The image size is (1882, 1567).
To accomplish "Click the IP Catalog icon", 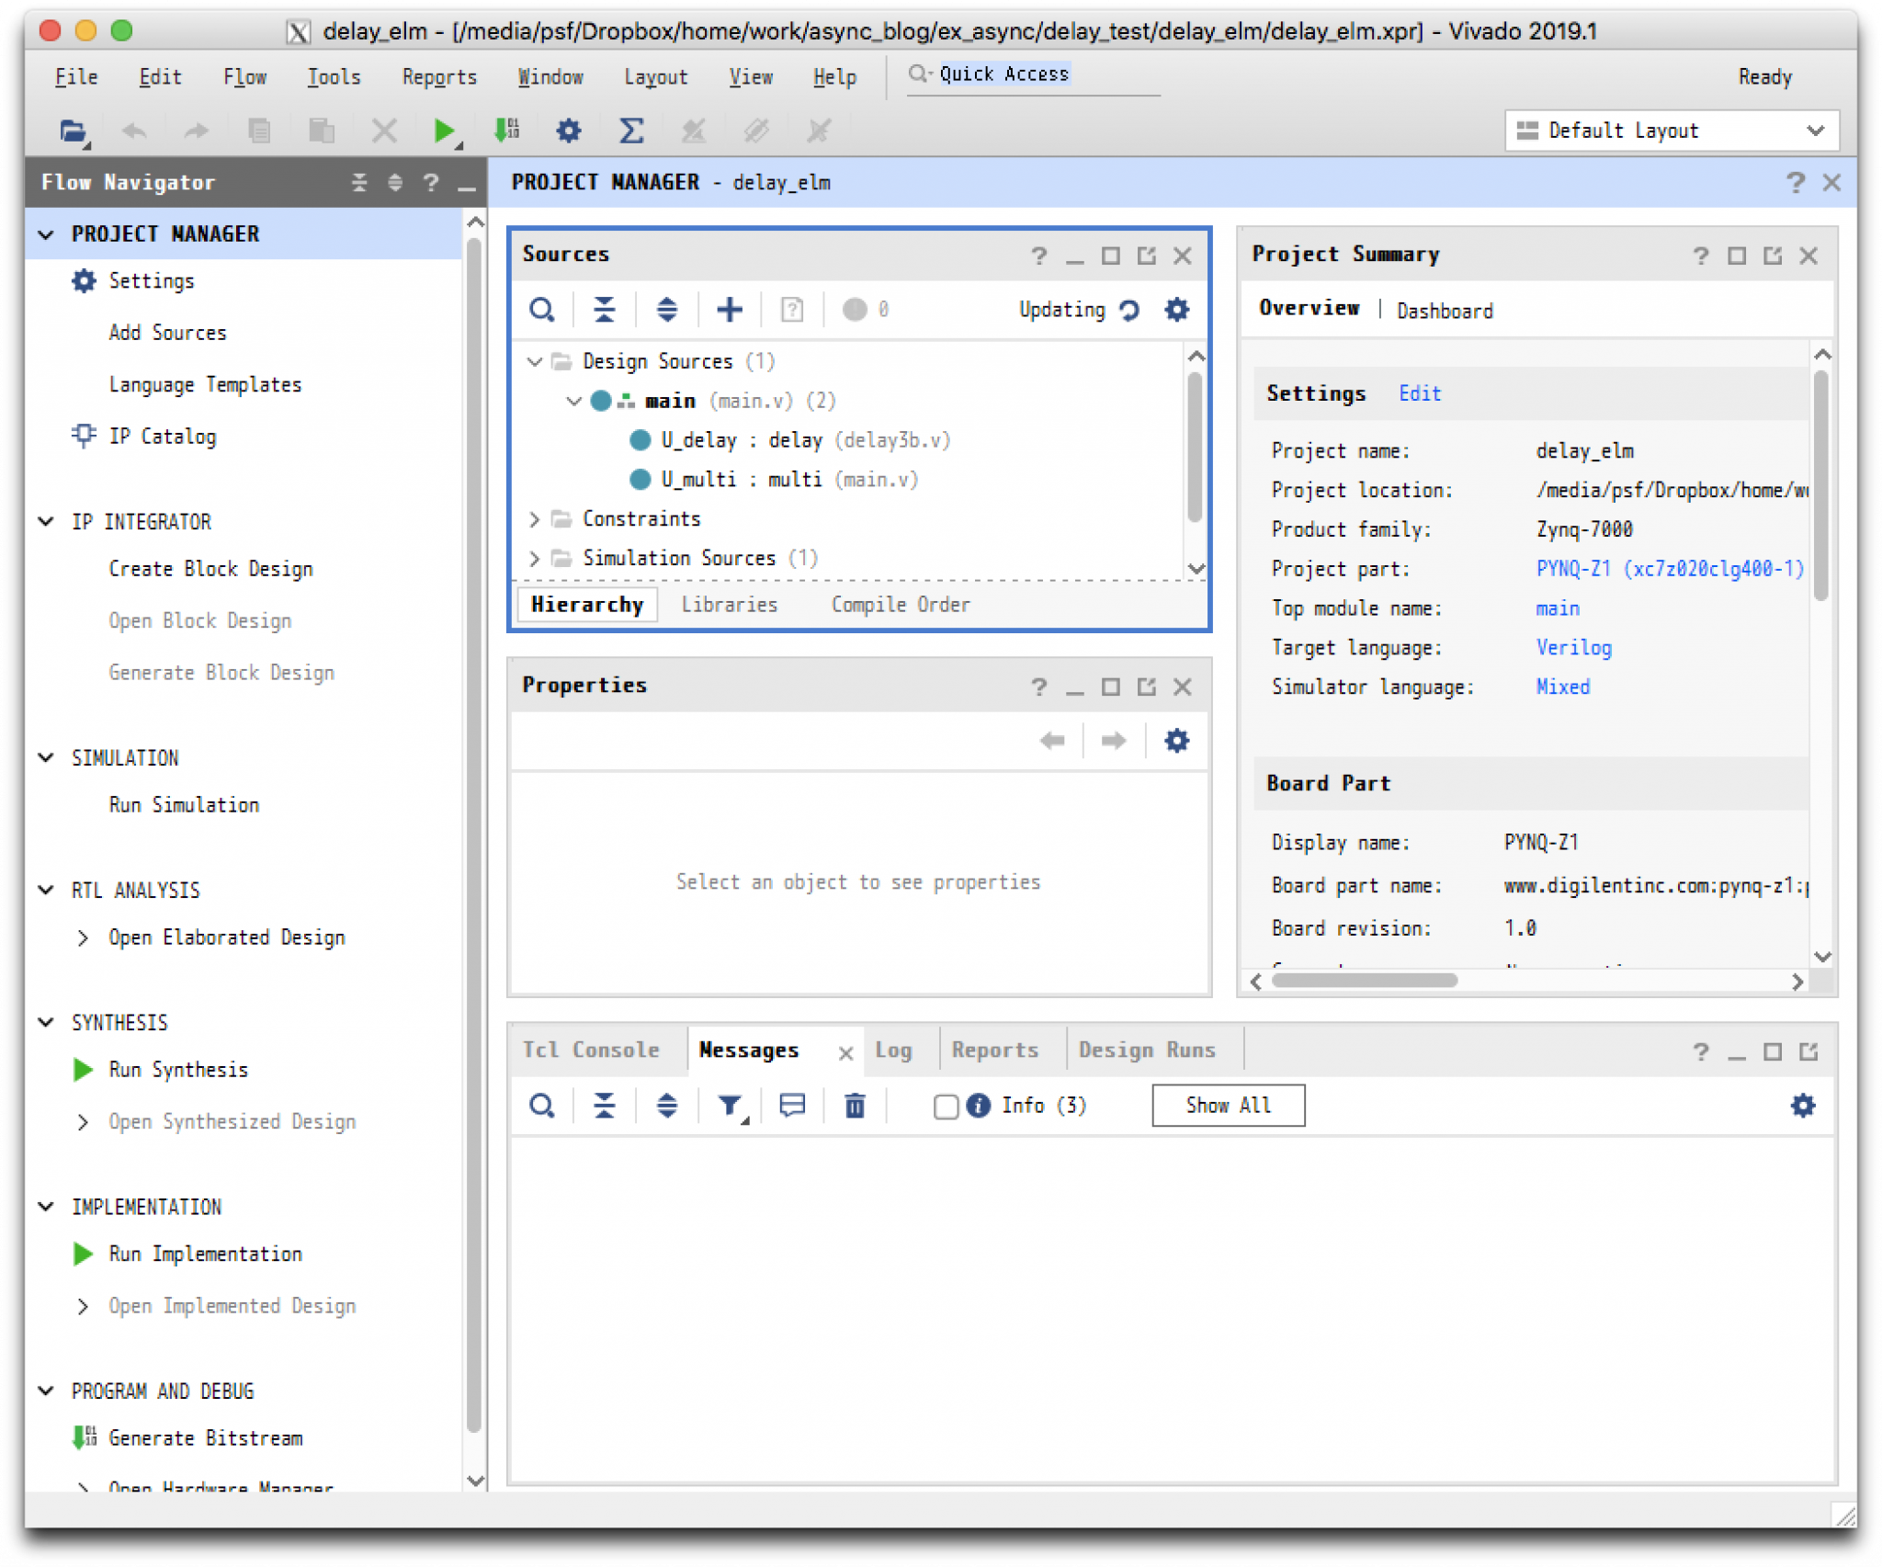I will click(x=84, y=436).
